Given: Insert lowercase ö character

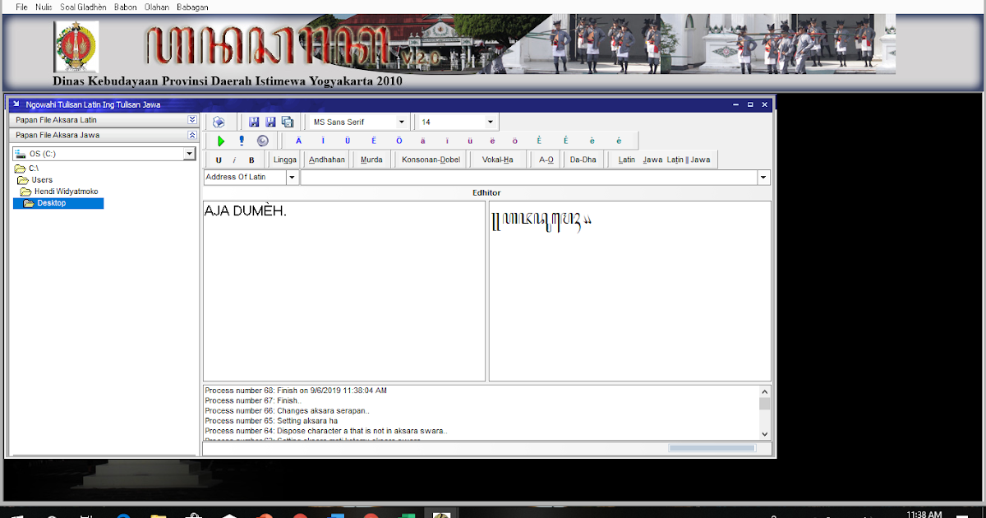Looking at the screenshot, I should 515,141.
